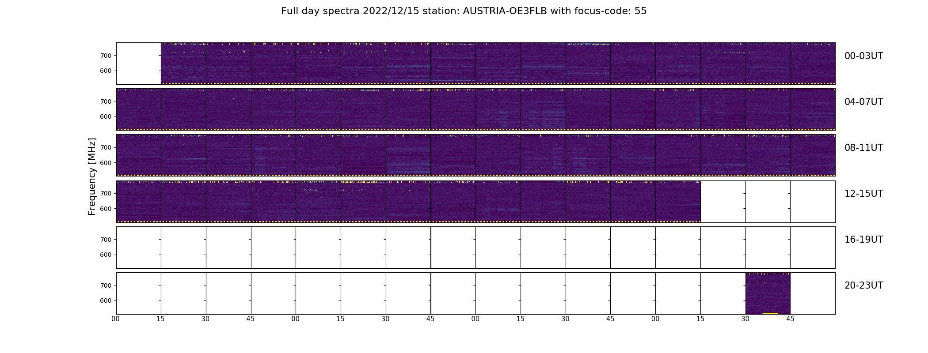Select the '16-19UT' row label
Viewport: 928px width, 353px height.
(x=863, y=240)
